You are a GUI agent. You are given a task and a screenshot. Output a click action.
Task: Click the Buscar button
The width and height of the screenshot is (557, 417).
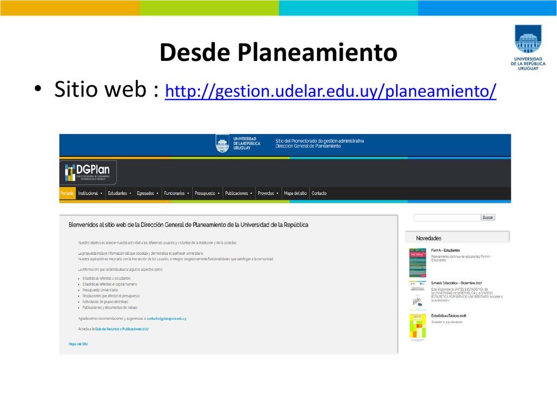point(488,217)
